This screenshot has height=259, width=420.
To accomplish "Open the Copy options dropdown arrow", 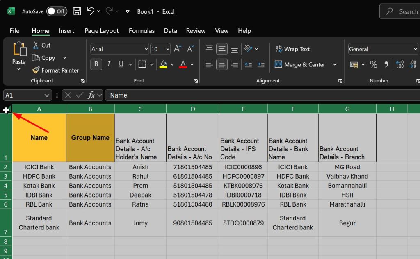I will click(64, 58).
